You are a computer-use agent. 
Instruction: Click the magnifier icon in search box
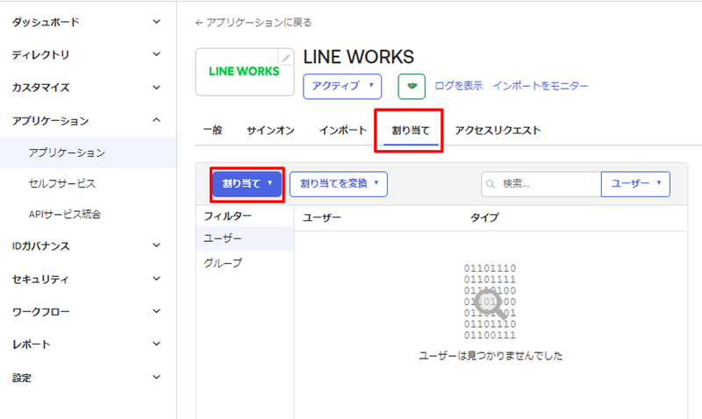click(491, 184)
